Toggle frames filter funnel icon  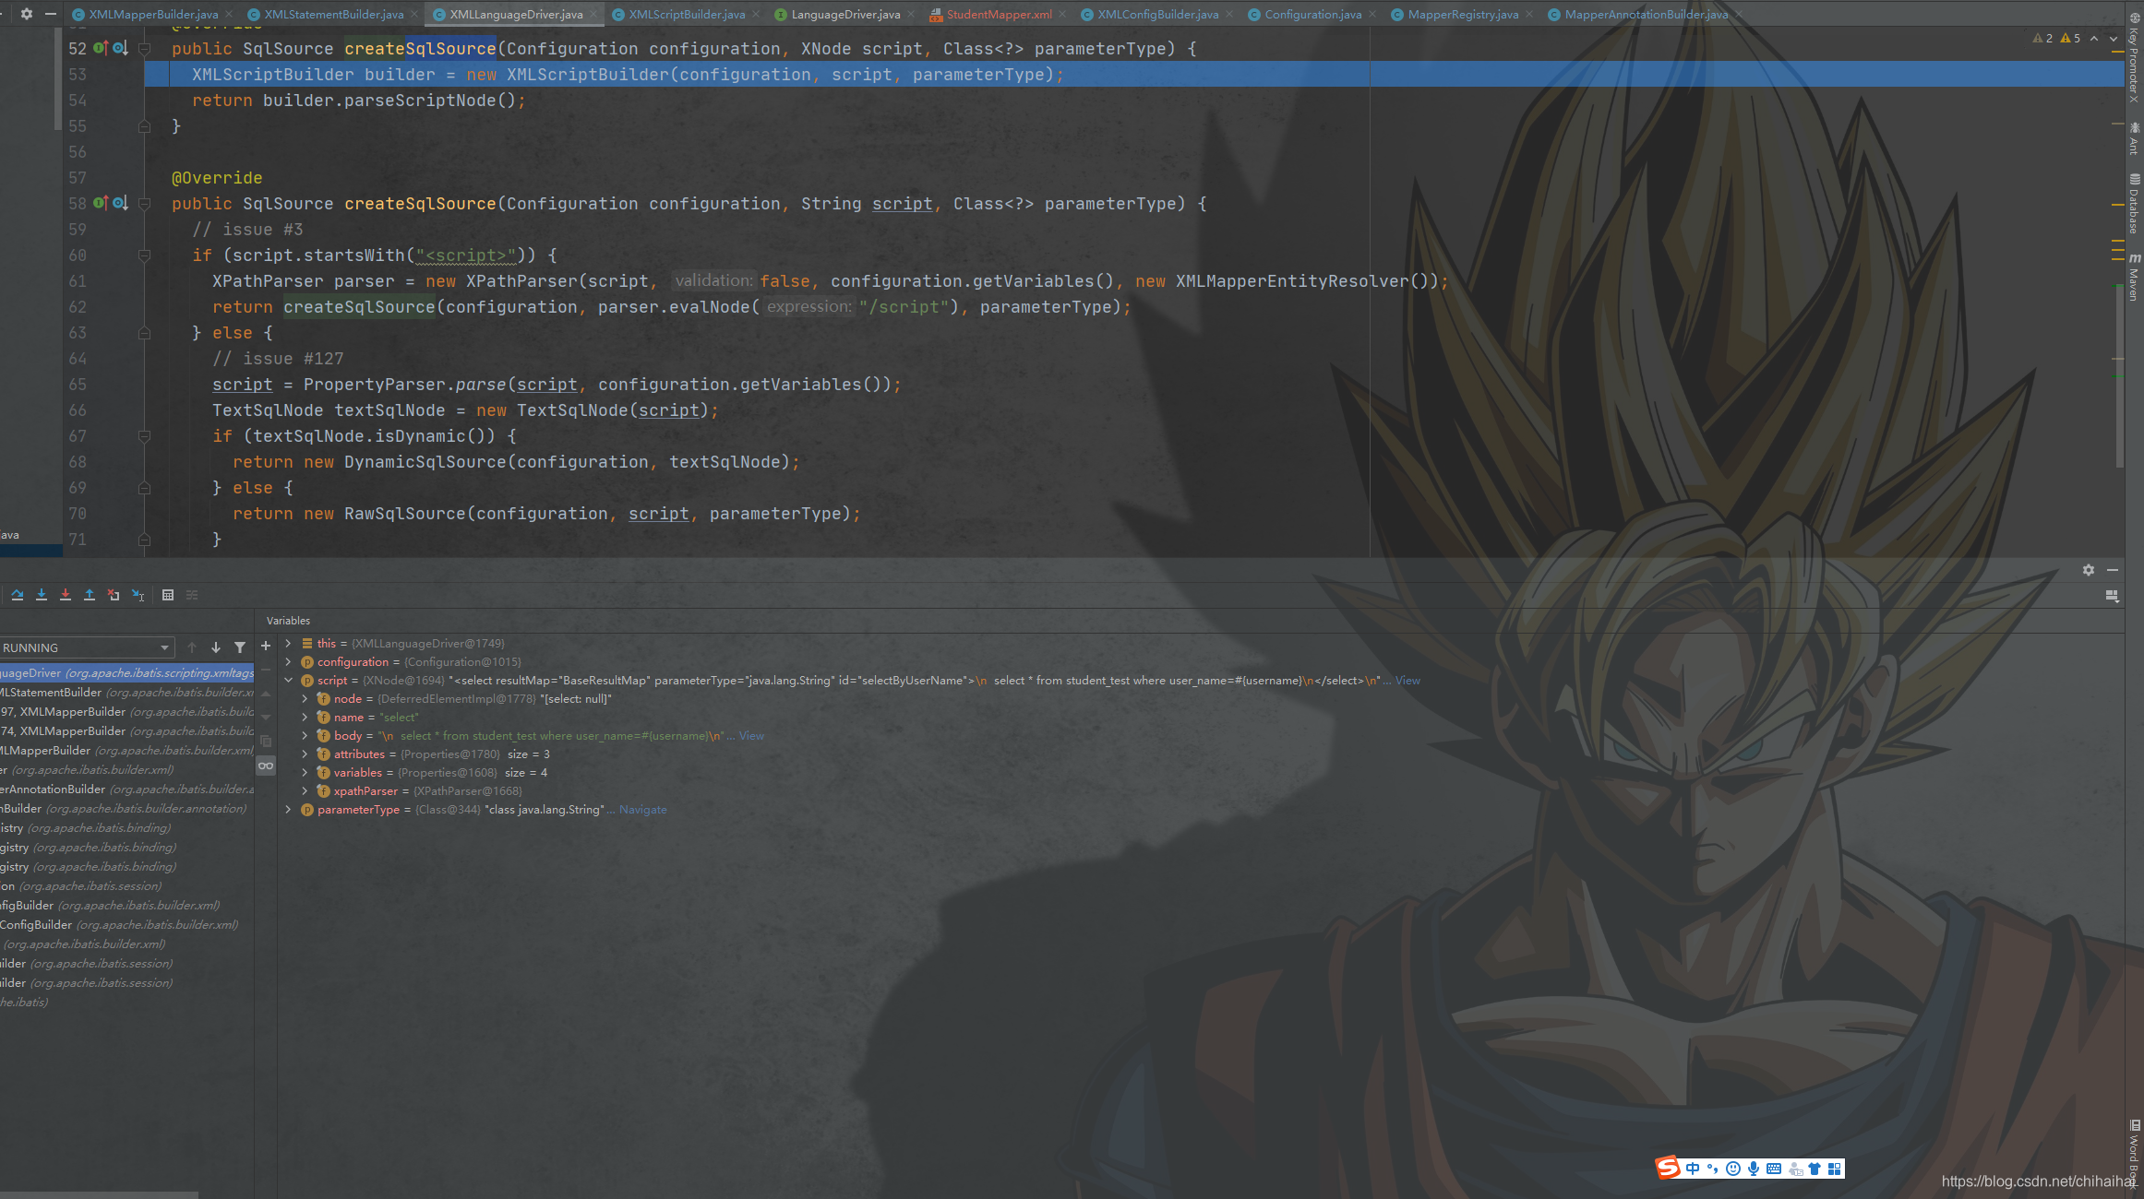click(240, 647)
